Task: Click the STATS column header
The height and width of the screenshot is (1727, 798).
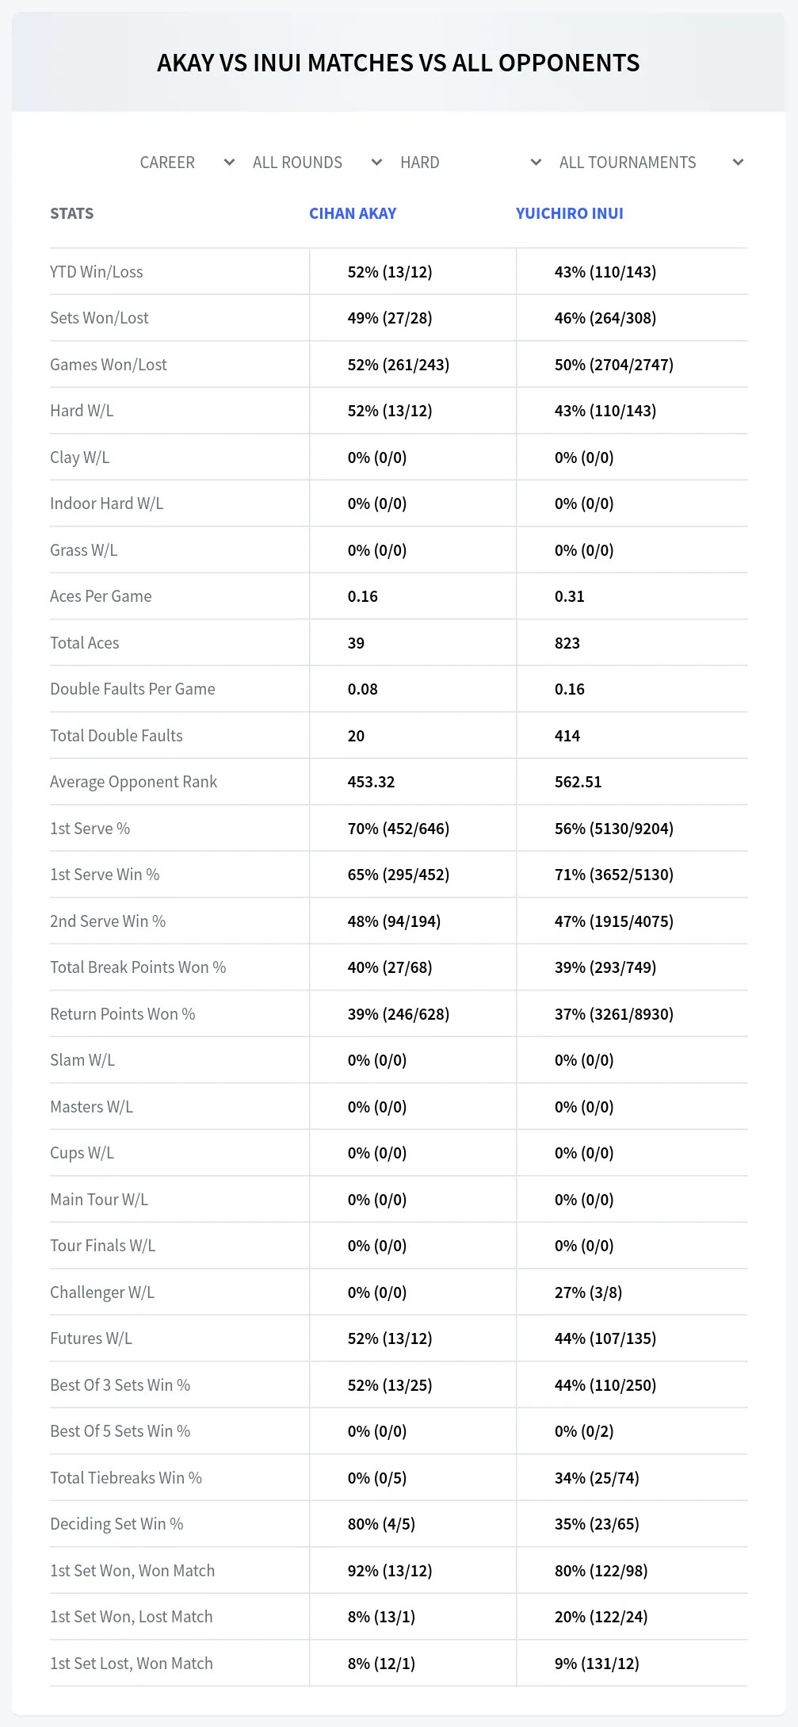Action: [71, 213]
